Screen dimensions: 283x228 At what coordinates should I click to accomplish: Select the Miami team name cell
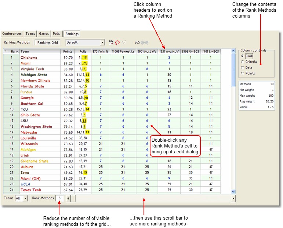[x=40, y=63]
